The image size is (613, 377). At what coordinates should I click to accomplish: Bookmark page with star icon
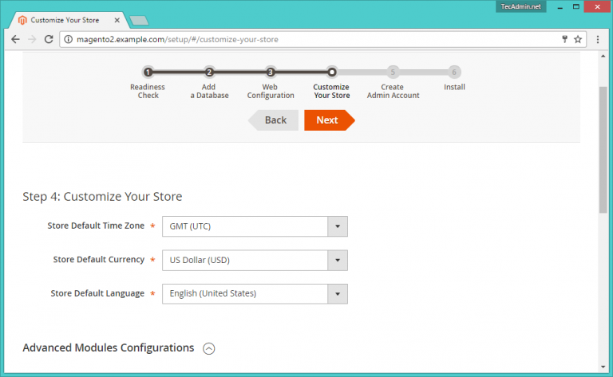578,39
